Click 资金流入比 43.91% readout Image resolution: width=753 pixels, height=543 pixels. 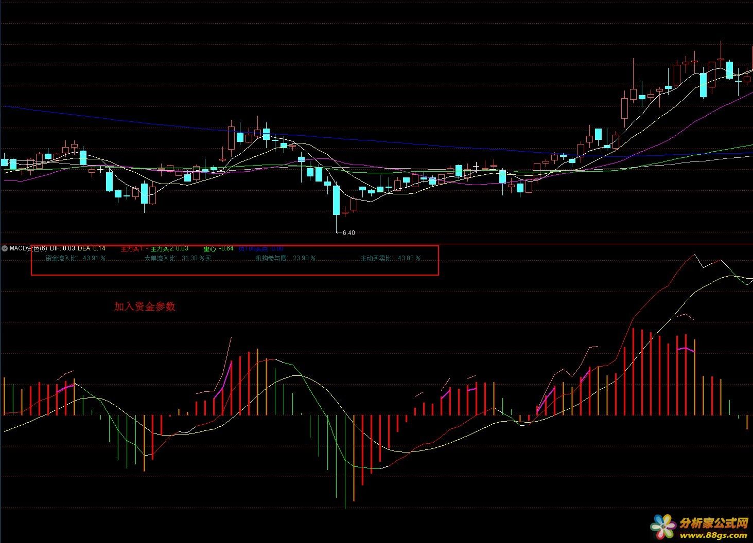click(76, 258)
